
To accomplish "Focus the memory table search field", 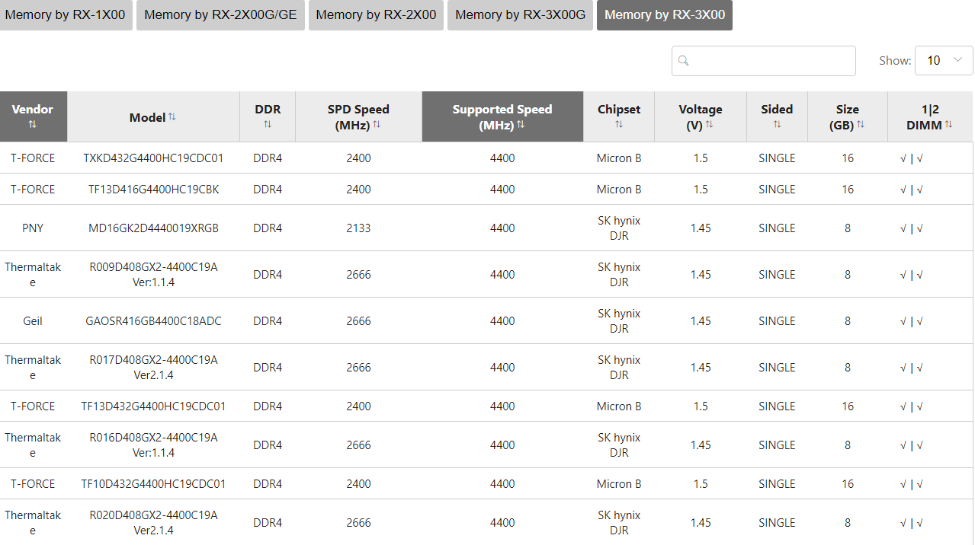I will click(770, 61).
